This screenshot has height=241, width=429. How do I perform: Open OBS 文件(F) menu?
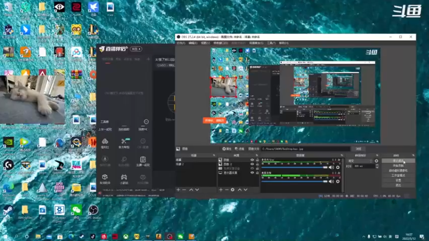pos(181,43)
